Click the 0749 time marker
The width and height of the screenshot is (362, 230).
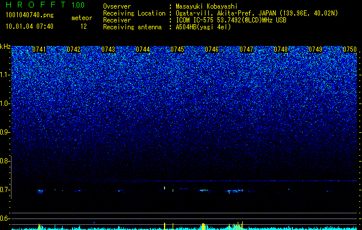tap(315, 49)
